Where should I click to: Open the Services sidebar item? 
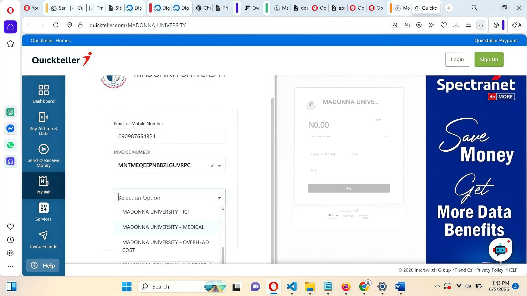43,212
